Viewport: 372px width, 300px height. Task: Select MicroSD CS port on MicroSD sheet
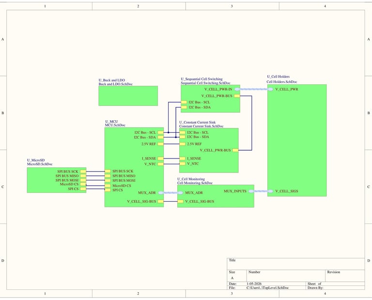pyautogui.click(x=83, y=184)
